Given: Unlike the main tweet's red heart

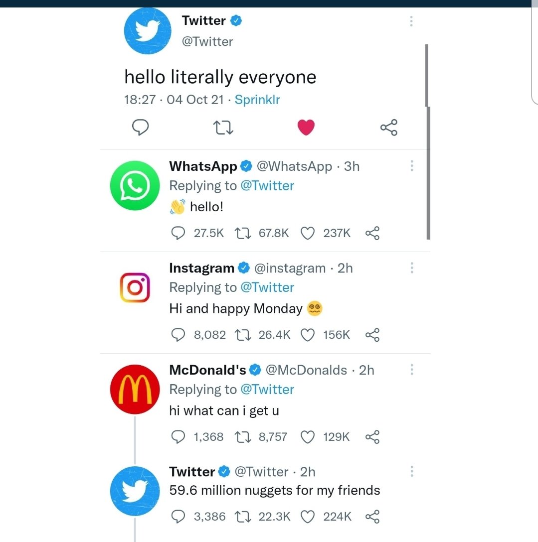Looking at the screenshot, I should 306,128.
